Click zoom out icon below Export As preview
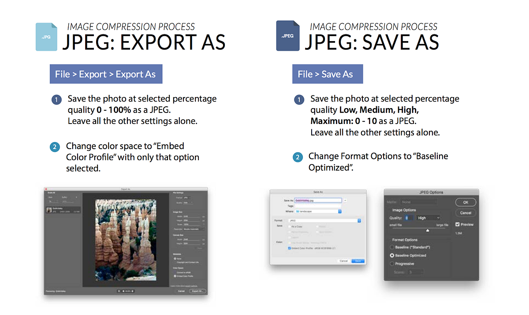 [123, 291]
